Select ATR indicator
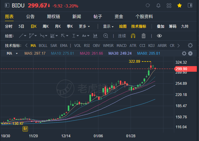The height and width of the screenshot is (141, 199). tap(133, 45)
